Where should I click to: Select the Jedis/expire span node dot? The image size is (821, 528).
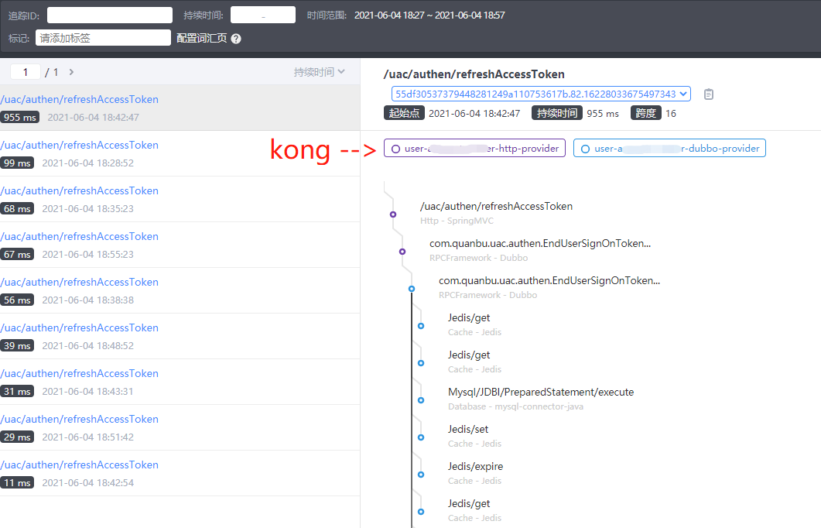tap(420, 475)
